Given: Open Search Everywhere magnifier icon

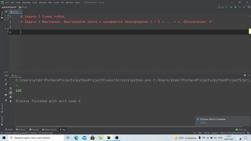Looking at the screenshot, I should [x=249, y=7].
